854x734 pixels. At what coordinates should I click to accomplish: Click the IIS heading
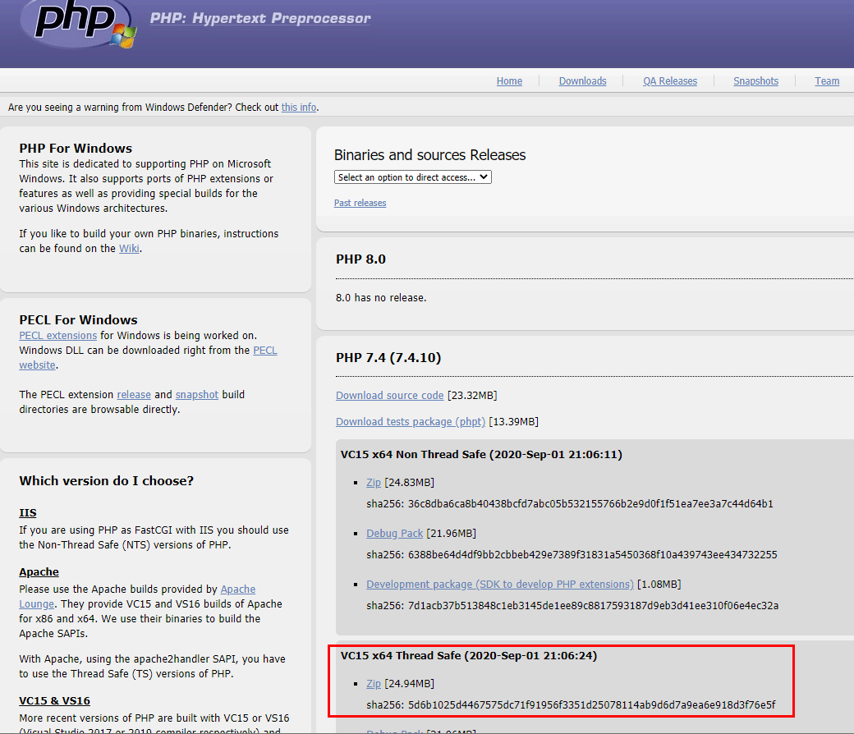click(28, 513)
